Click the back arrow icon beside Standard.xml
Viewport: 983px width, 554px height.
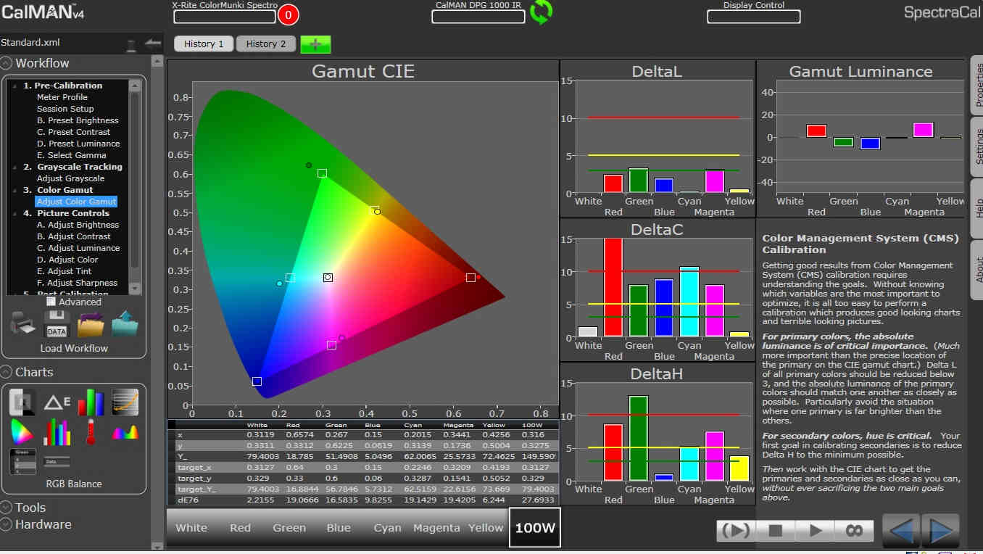click(x=152, y=43)
